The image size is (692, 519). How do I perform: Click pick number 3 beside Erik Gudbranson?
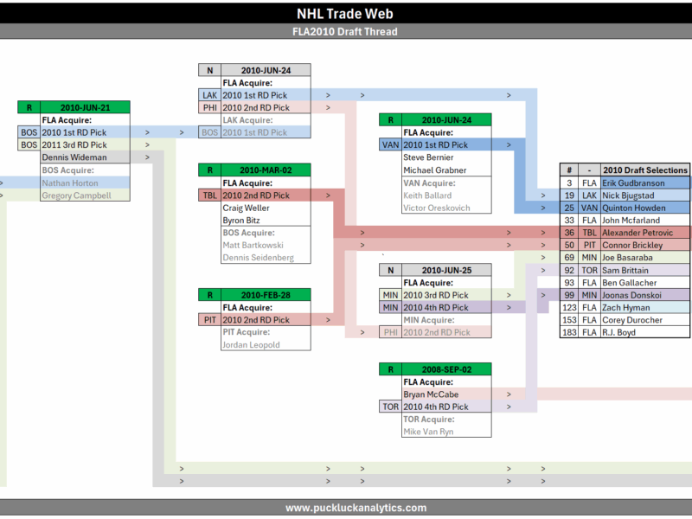click(569, 183)
